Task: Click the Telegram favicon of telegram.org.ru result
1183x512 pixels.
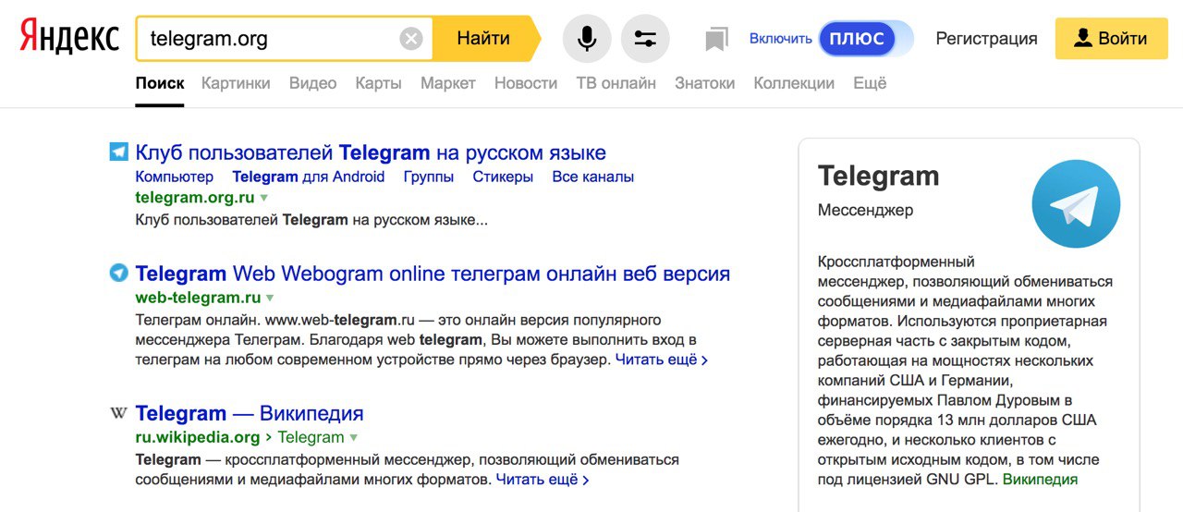Action: (118, 152)
